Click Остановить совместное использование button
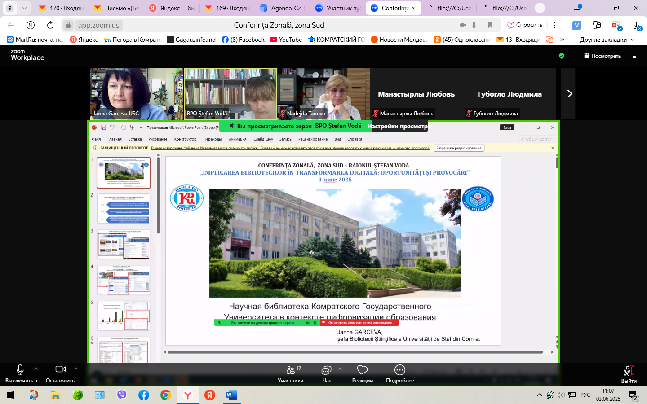The image size is (647, 404). pos(359,322)
